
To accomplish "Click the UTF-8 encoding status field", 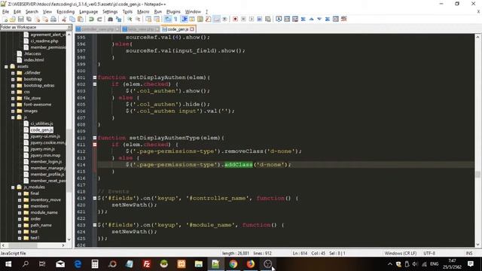I will pyautogui.click(x=429, y=253).
